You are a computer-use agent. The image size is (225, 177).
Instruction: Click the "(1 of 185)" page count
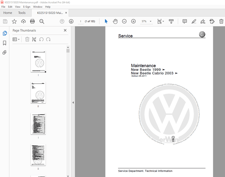[x=90, y=21]
